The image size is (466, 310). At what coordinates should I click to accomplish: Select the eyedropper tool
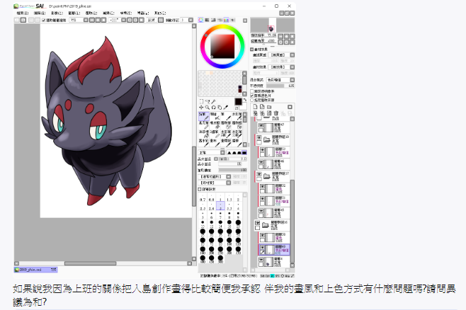(x=226, y=108)
